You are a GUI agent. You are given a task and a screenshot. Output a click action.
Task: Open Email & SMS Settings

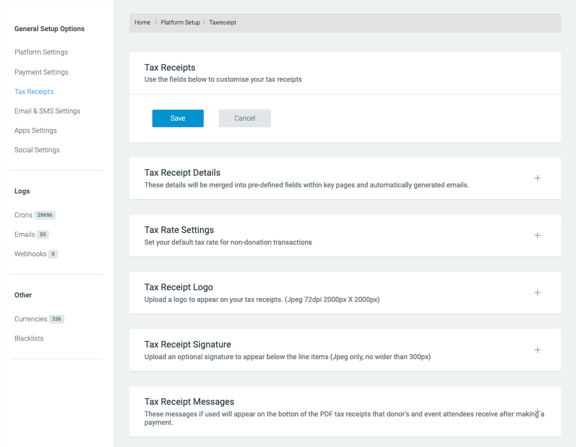(47, 111)
